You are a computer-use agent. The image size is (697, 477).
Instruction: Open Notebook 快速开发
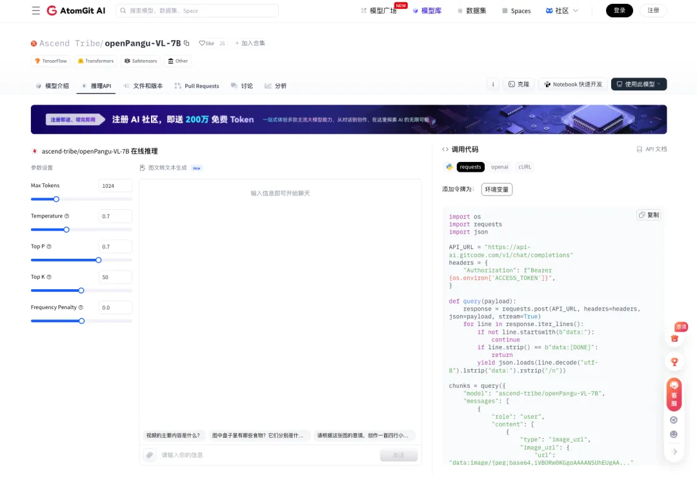[x=573, y=85]
